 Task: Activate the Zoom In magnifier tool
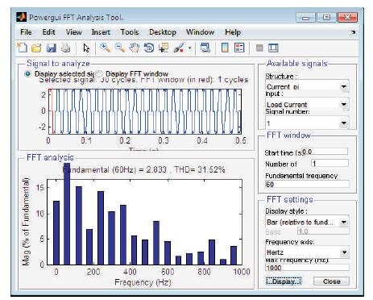(105, 48)
